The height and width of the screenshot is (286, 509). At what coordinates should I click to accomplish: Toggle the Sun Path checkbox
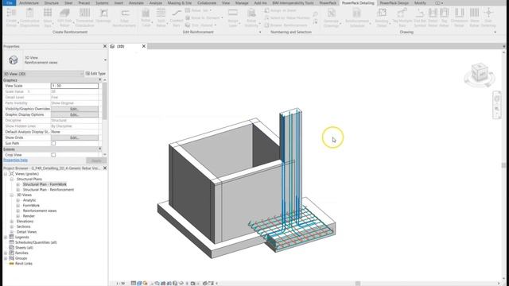(53, 143)
